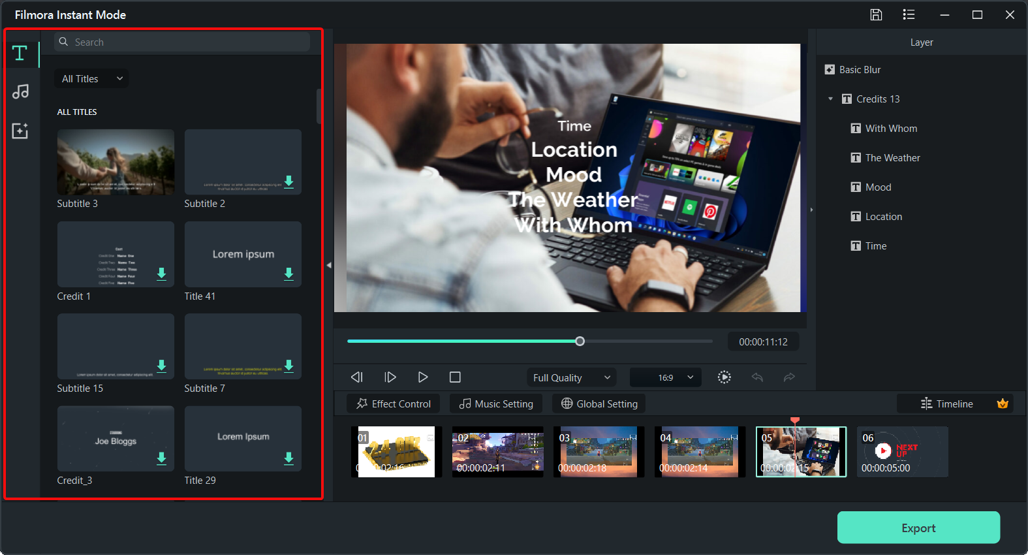This screenshot has width=1028, height=555.
Task: Click the render preview icon
Action: 724,377
